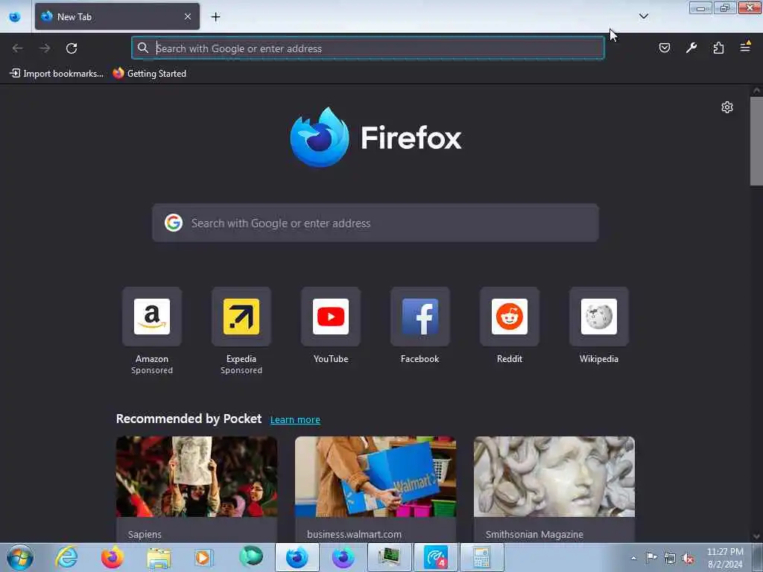
Task: Select the New Tab tab
Action: coord(117,16)
